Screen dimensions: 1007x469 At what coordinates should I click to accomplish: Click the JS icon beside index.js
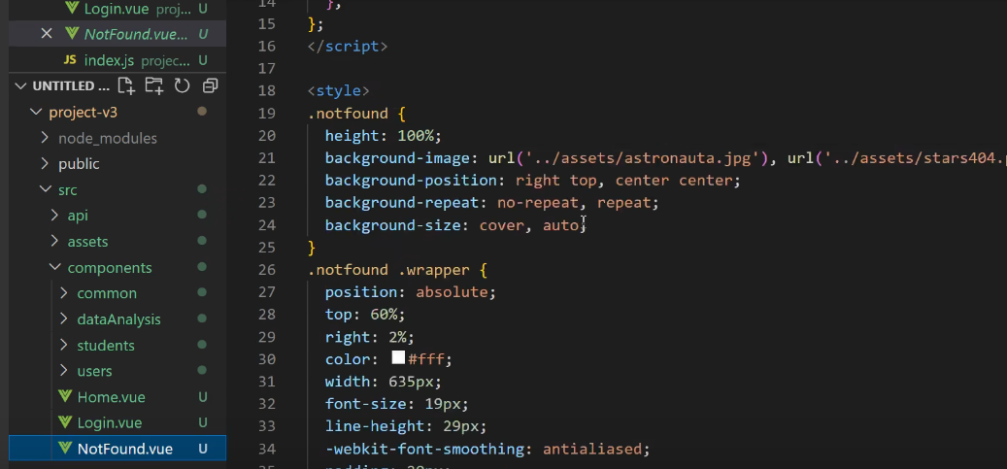pos(70,60)
